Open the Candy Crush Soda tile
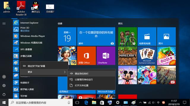This screenshot has width=190, height=106. [166, 56]
